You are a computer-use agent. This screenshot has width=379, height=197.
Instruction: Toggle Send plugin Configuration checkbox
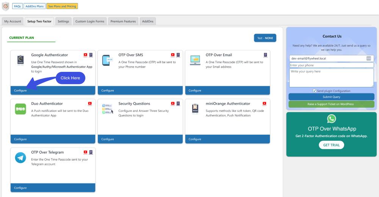pos(315,91)
